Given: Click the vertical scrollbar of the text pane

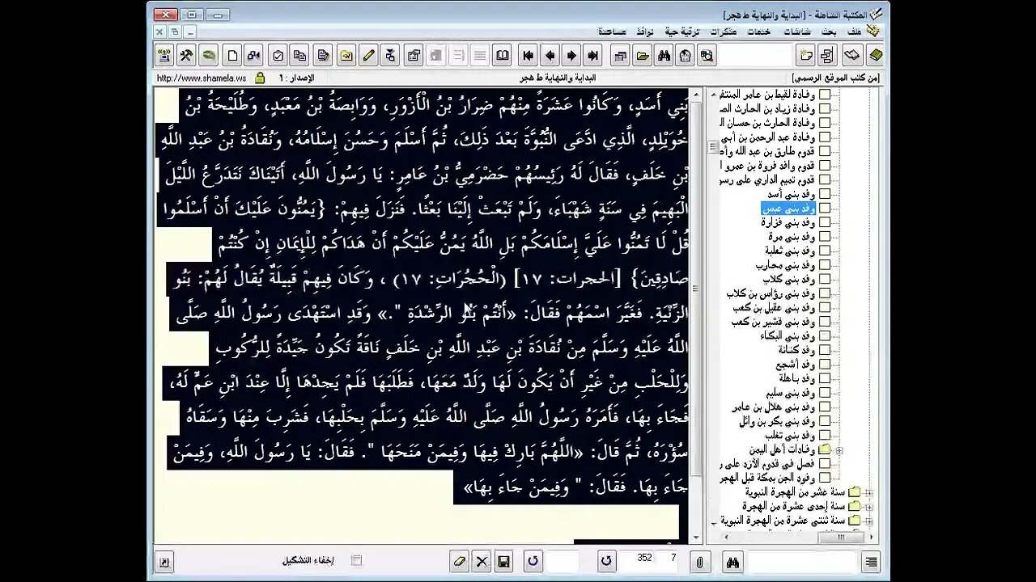Looking at the screenshot, I should click(x=695, y=316).
